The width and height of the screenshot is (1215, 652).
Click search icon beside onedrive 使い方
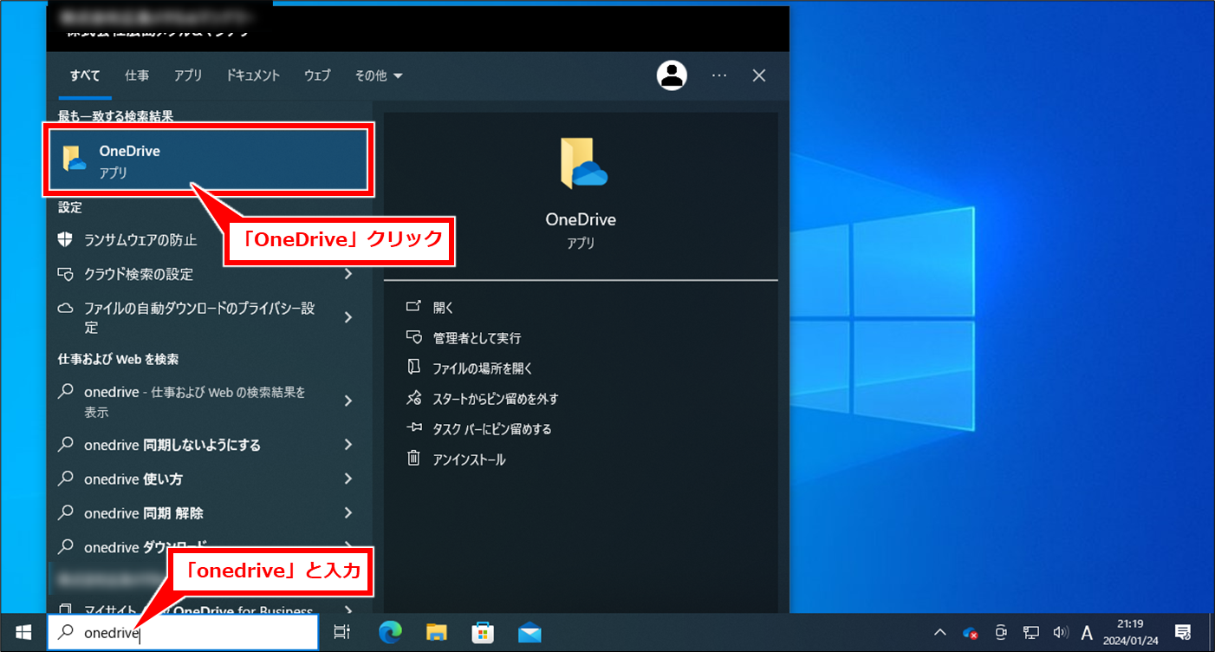tap(65, 479)
